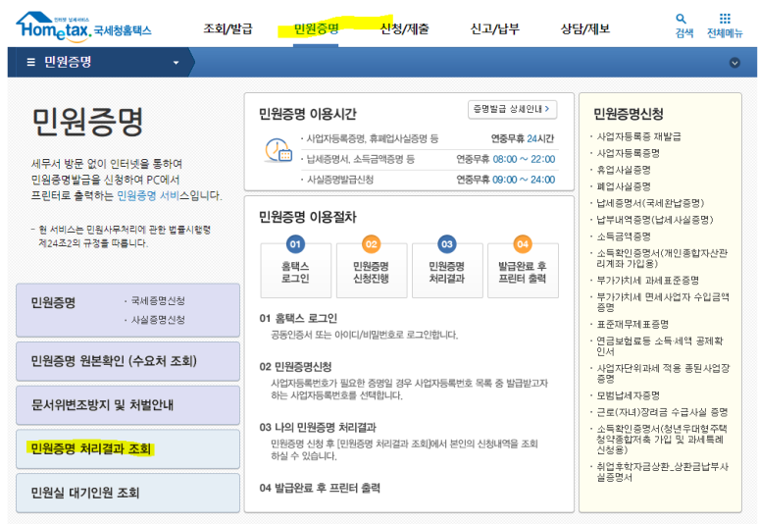This screenshot has height=524, width=758.
Task: Click '민원증명신청' right panel heading
Action: coord(629,114)
